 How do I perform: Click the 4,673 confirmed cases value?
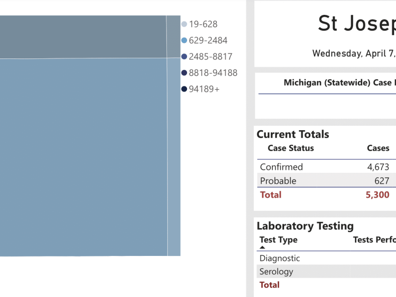point(378,167)
